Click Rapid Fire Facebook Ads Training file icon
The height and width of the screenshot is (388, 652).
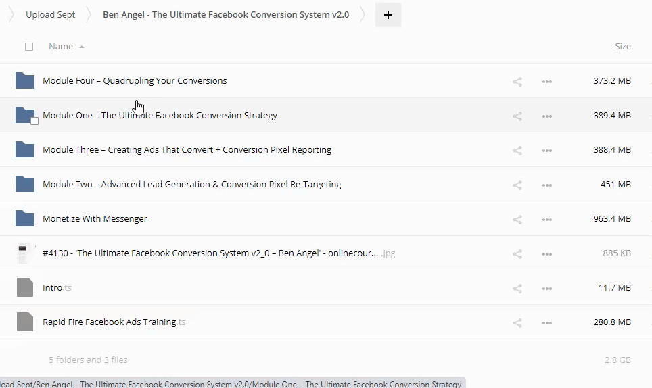tap(25, 322)
